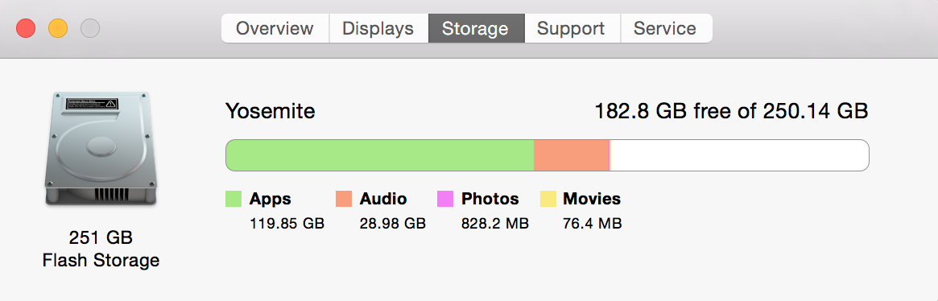938x301 pixels.
Task: Click the orange Audio segment of storage bar
Action: point(571,155)
